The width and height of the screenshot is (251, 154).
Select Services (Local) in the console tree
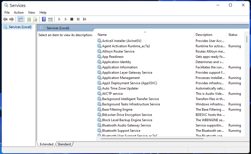[x=18, y=27]
